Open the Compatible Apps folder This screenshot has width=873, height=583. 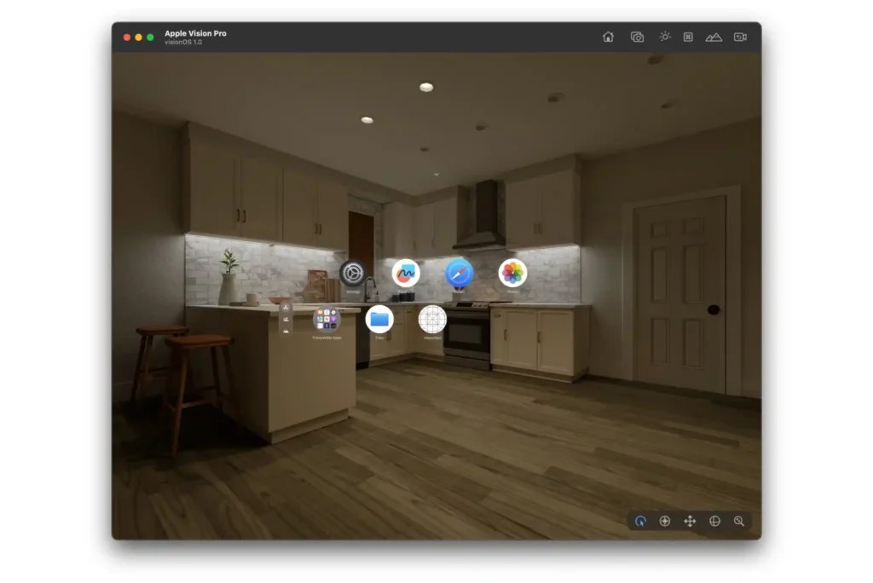pos(327,319)
